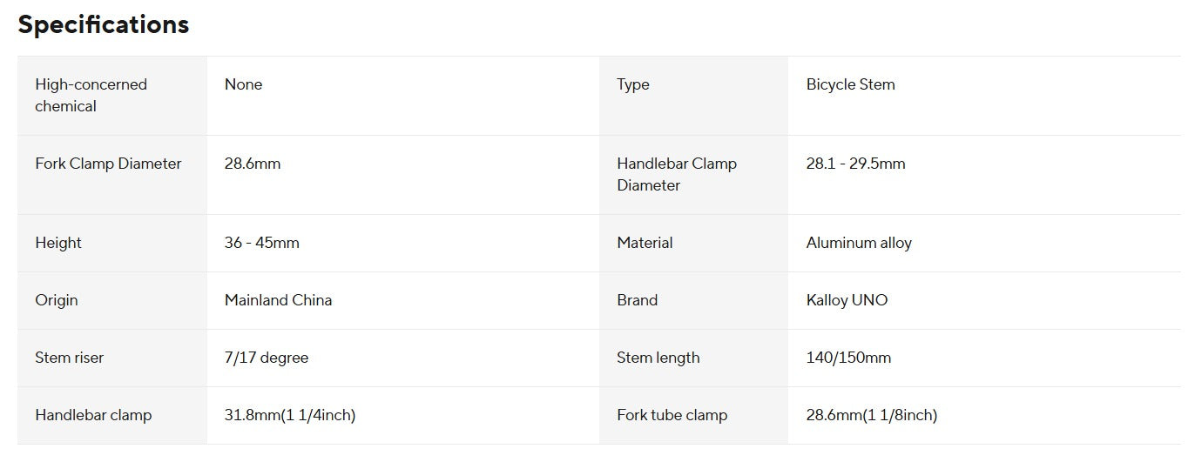Click the Handlebar Clamp Diameter label
The width and height of the screenshot is (1195, 462).
[676, 174]
